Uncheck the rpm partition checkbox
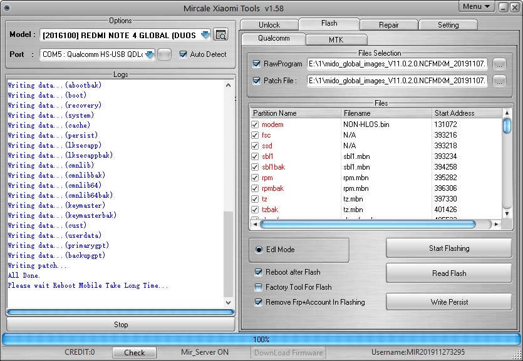 [x=255, y=178]
